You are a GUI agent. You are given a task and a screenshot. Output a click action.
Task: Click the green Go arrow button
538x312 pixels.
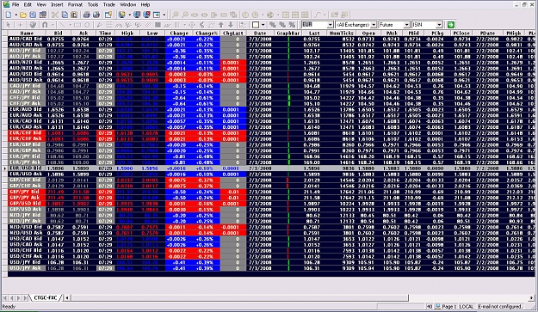451,25
